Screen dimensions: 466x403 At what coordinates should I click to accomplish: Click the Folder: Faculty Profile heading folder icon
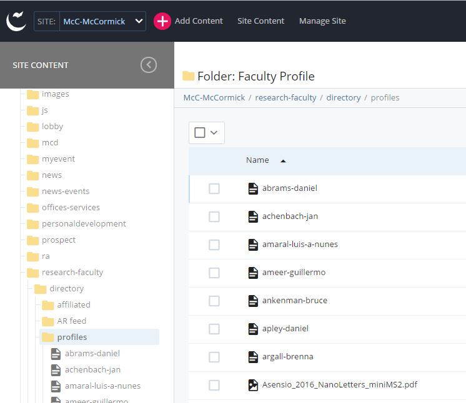click(x=188, y=76)
